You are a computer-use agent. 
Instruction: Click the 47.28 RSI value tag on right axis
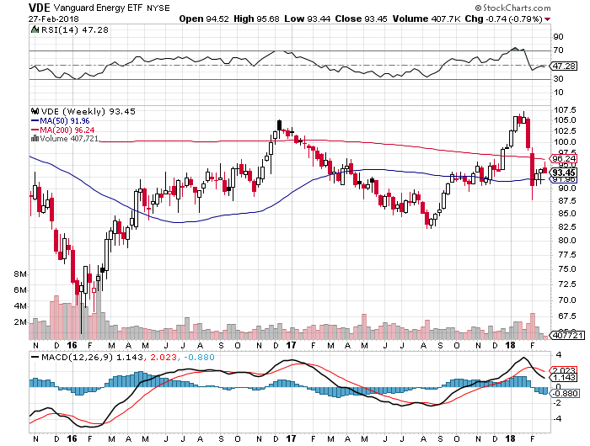pos(564,66)
